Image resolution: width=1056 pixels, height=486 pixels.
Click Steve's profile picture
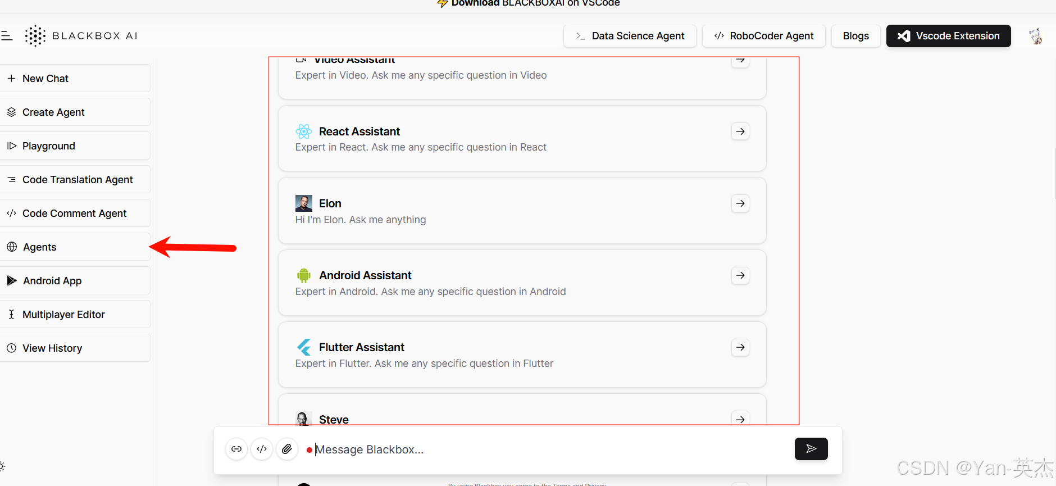(304, 419)
